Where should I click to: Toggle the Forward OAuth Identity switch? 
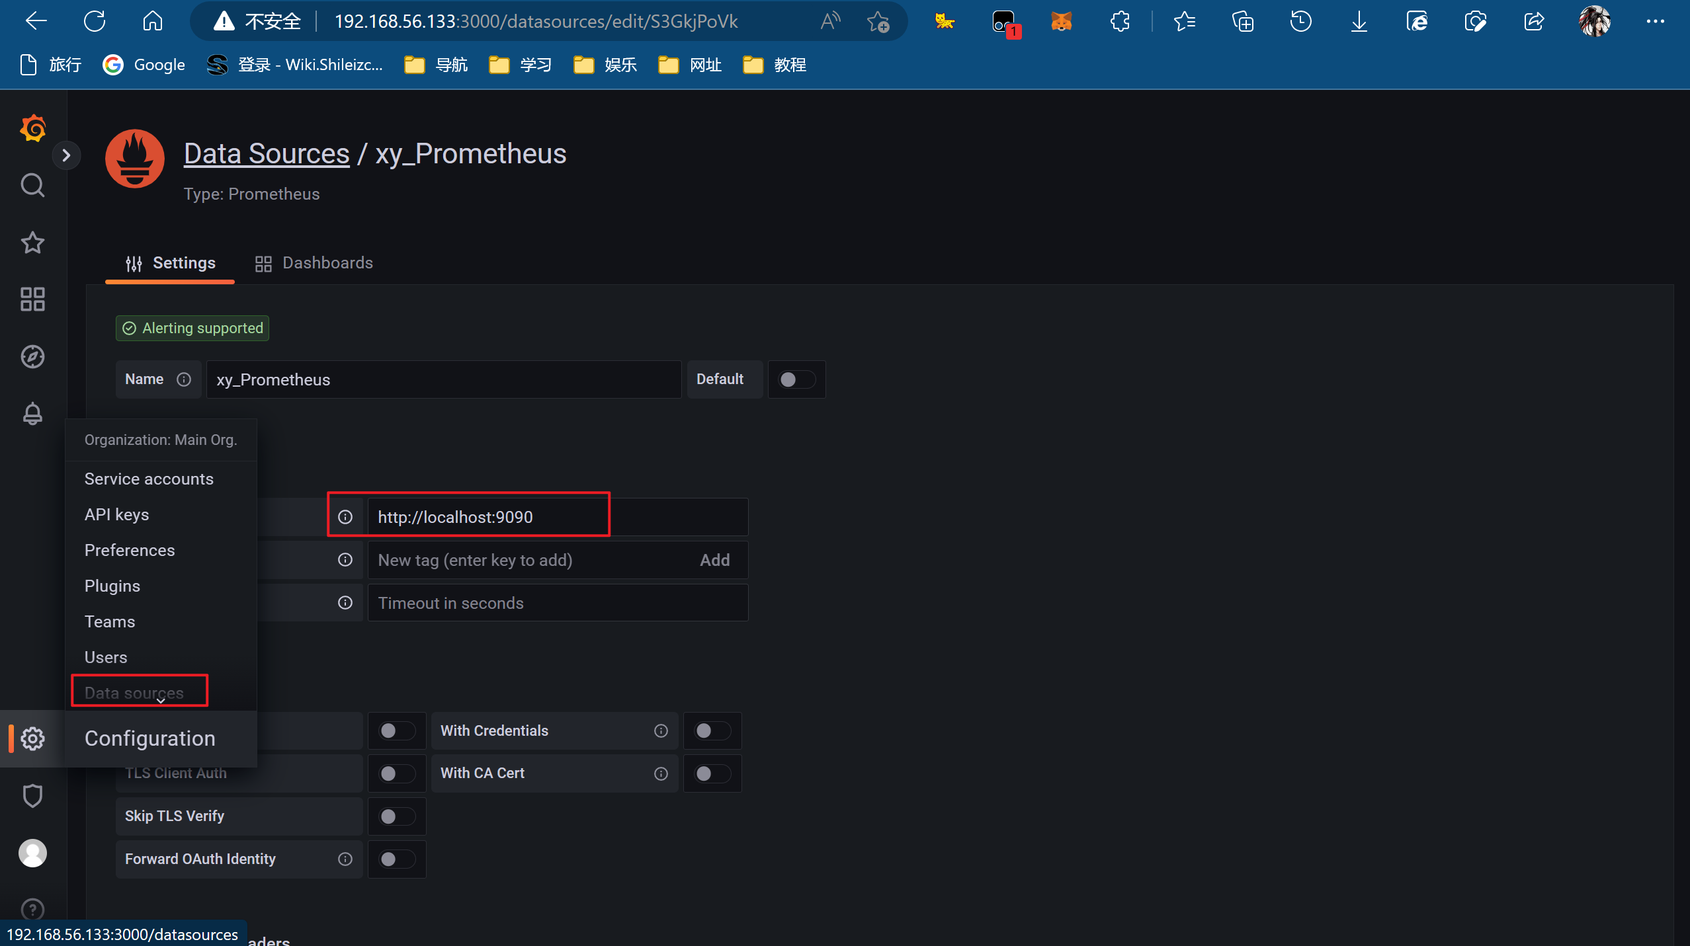[x=397, y=859]
